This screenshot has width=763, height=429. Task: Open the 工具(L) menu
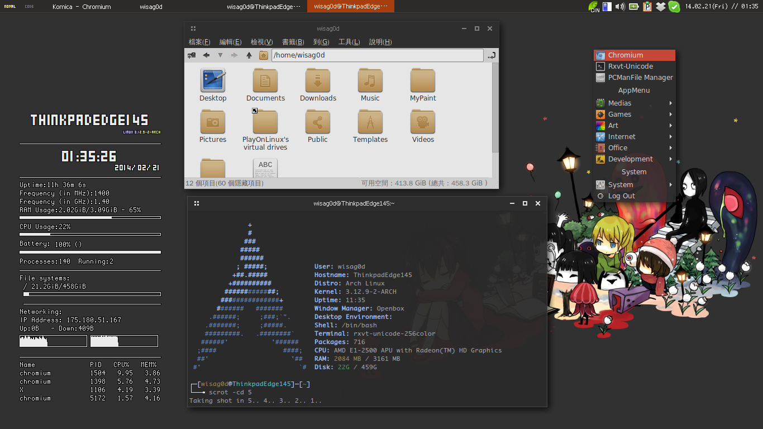point(349,42)
